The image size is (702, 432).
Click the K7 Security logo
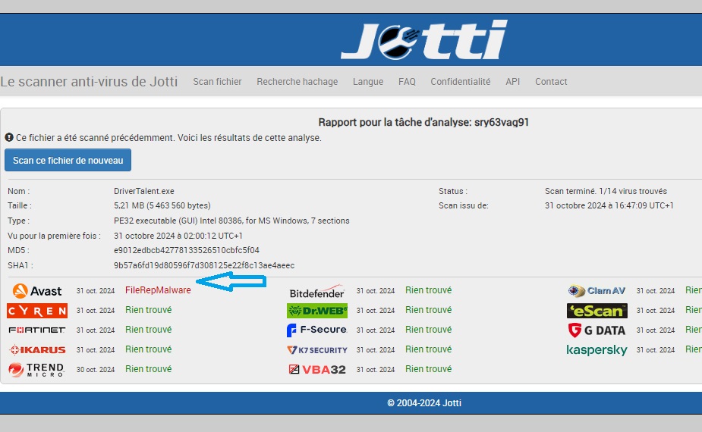click(317, 349)
